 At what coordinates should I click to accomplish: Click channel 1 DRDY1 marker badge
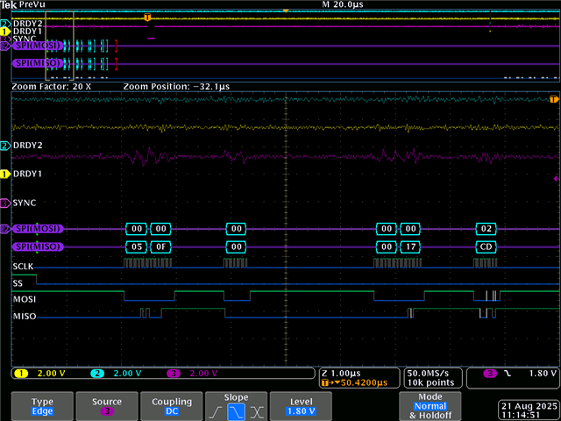tap(4, 174)
